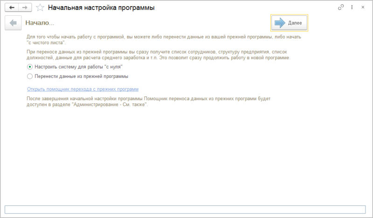Click the forward navigation arrow in title bar
This screenshot has height=218, width=373.
(x=25, y=8)
